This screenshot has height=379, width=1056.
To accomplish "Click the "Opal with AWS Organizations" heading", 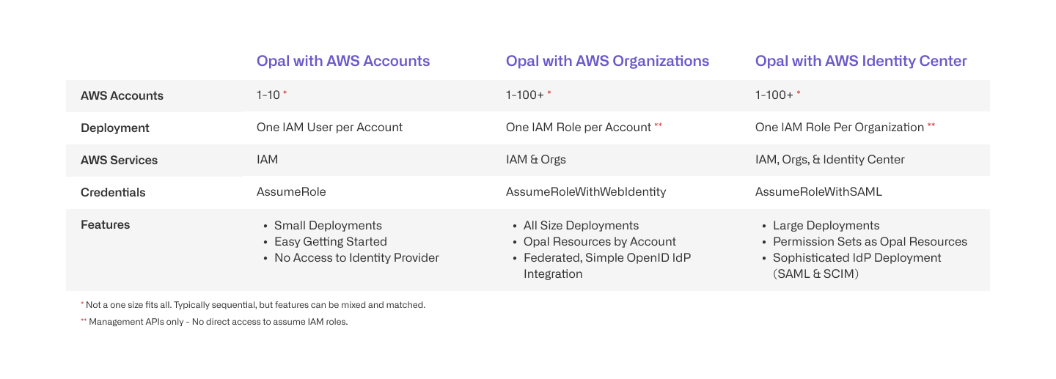I will 607,61.
